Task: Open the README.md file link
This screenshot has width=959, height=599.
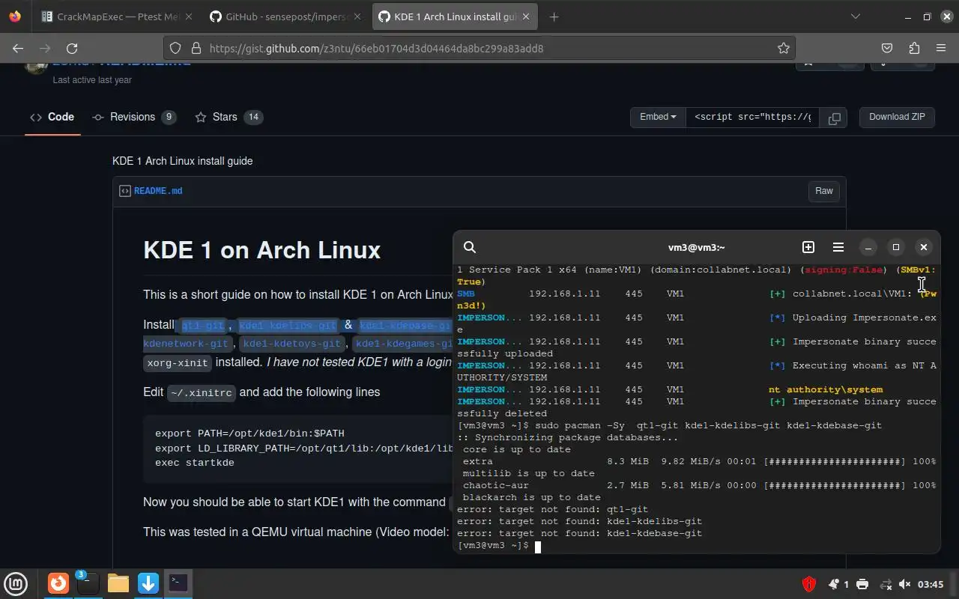Action: click(158, 191)
